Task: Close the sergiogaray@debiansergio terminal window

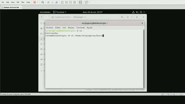Action: (142, 23)
